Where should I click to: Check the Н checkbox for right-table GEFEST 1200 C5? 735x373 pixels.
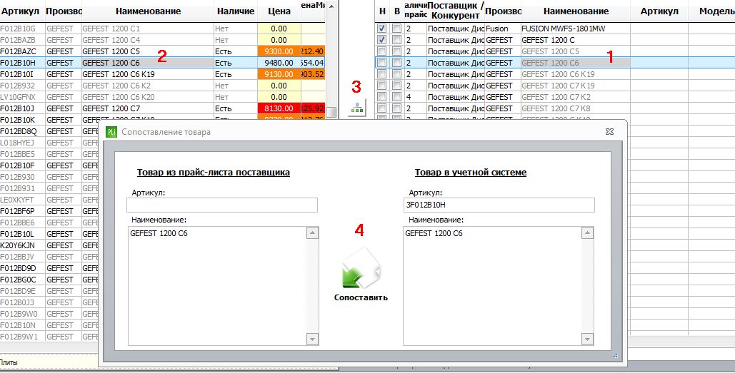[382, 51]
